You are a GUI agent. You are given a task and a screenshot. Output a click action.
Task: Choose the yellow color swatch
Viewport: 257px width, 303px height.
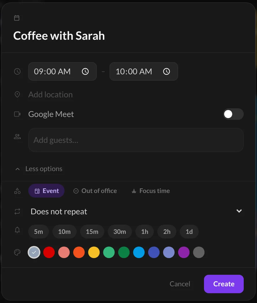[x=94, y=252]
